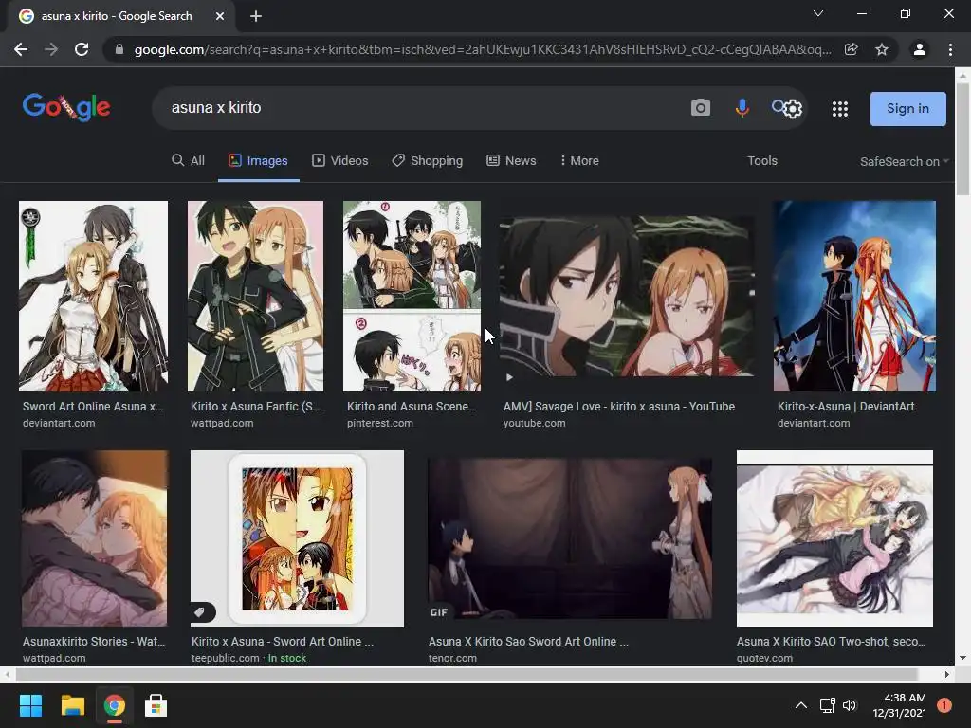
Task: Open tenor Asuna X Kirito GIF
Action: click(570, 538)
